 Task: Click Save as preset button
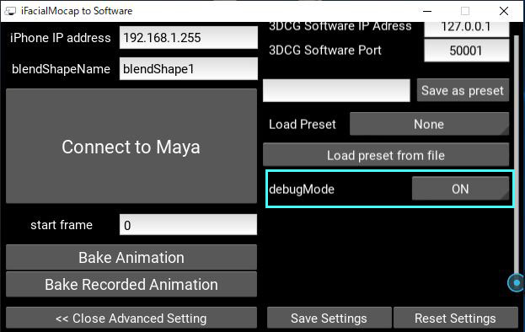[463, 90]
